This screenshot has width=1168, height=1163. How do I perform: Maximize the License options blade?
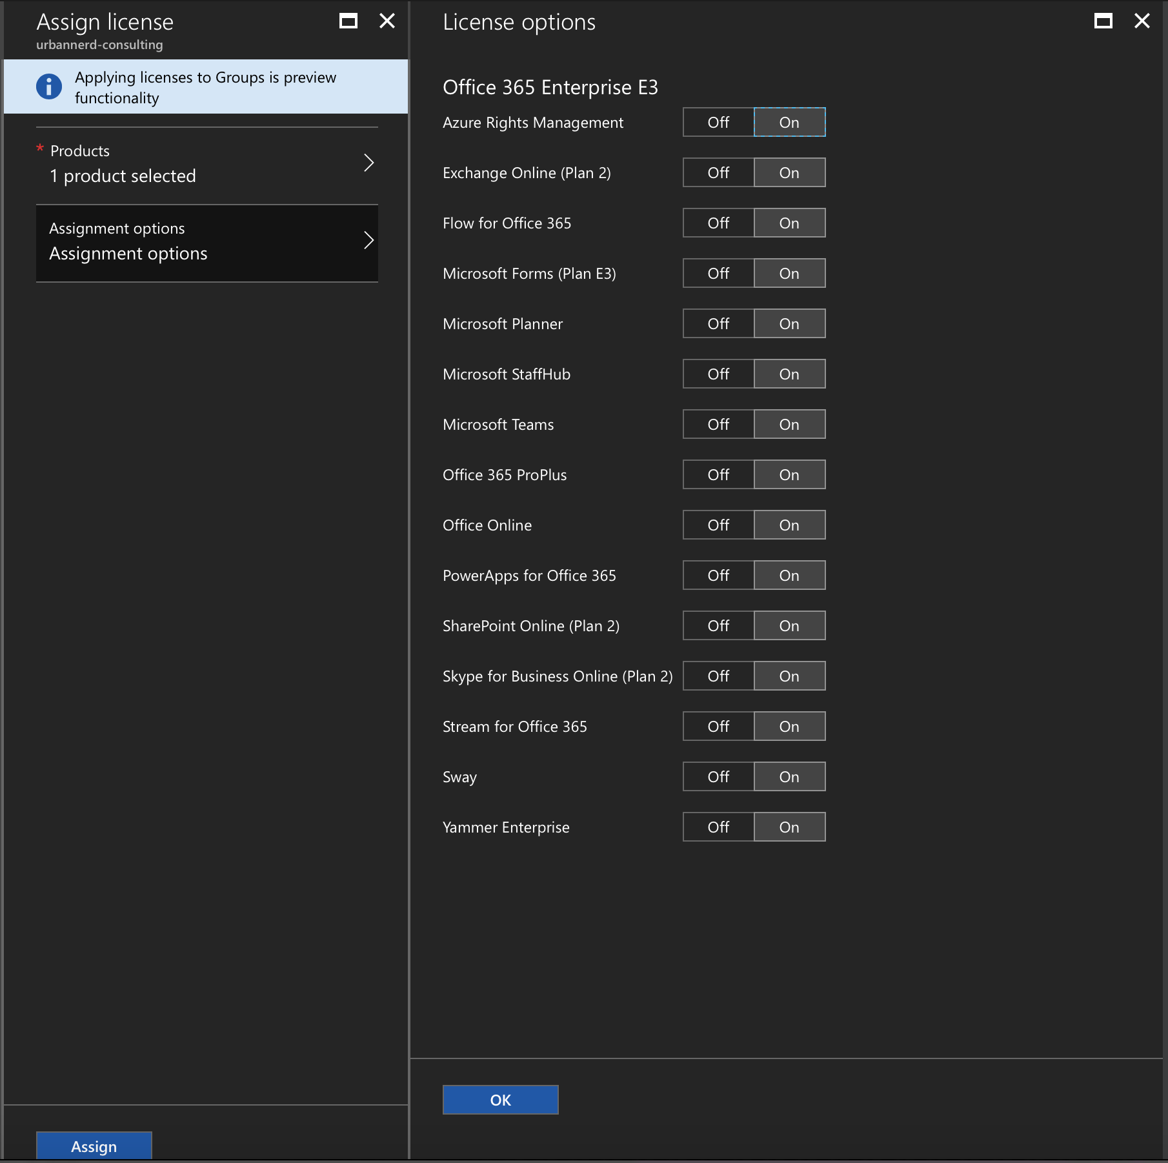[1103, 21]
